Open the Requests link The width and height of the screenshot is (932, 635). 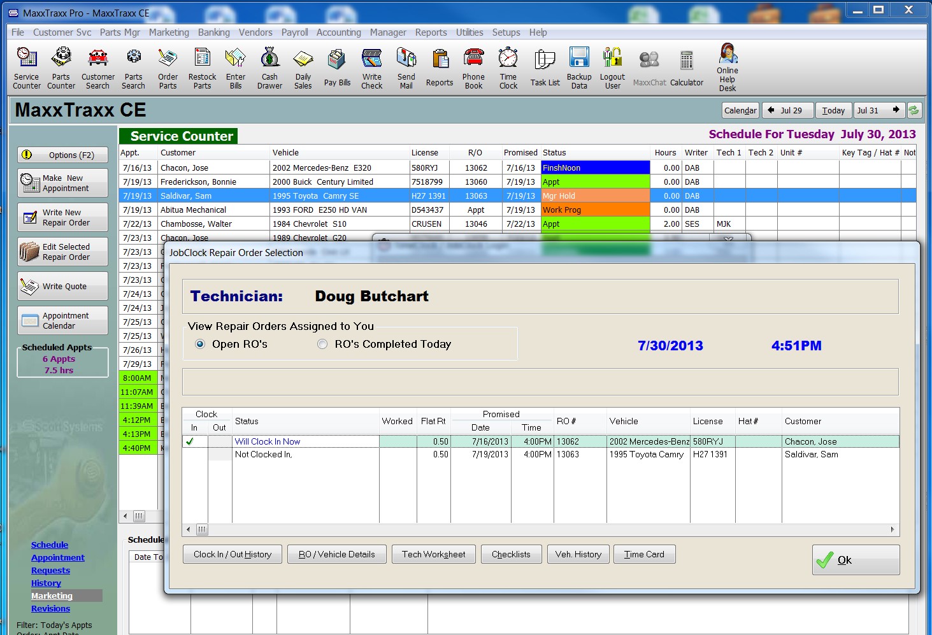tap(50, 570)
